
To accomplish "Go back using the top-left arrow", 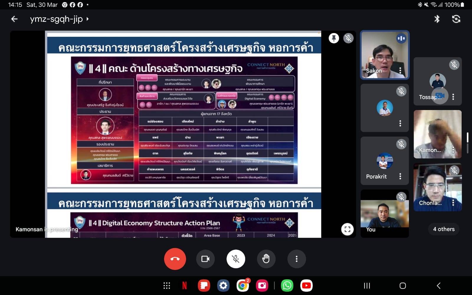I will [14, 19].
